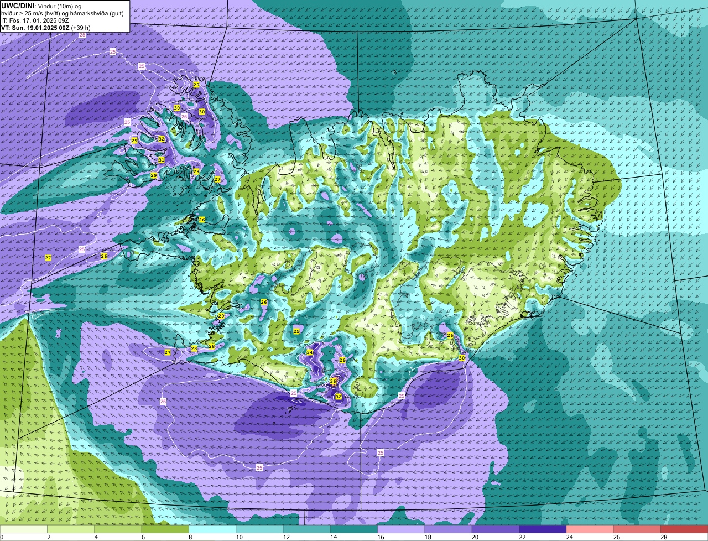The width and height of the screenshot is (708, 541).
Task: Pick the 6–8 m/s olive green swatch
Action: click(165, 529)
